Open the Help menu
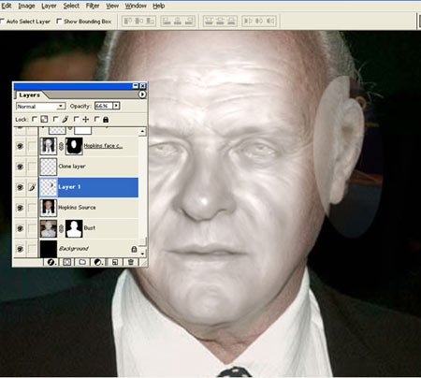421x378 pixels. point(159,6)
